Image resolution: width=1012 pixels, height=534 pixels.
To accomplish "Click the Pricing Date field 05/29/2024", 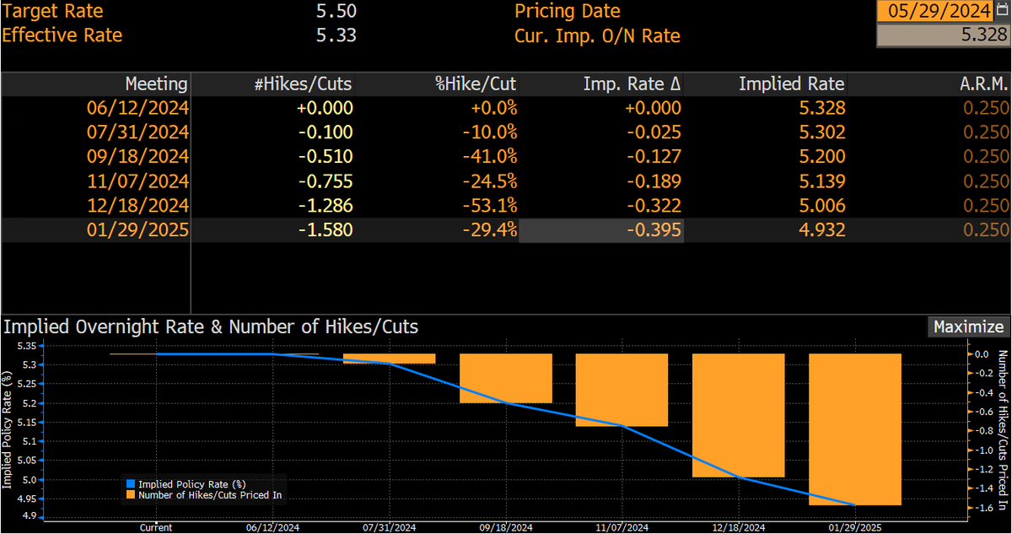I will (936, 11).
